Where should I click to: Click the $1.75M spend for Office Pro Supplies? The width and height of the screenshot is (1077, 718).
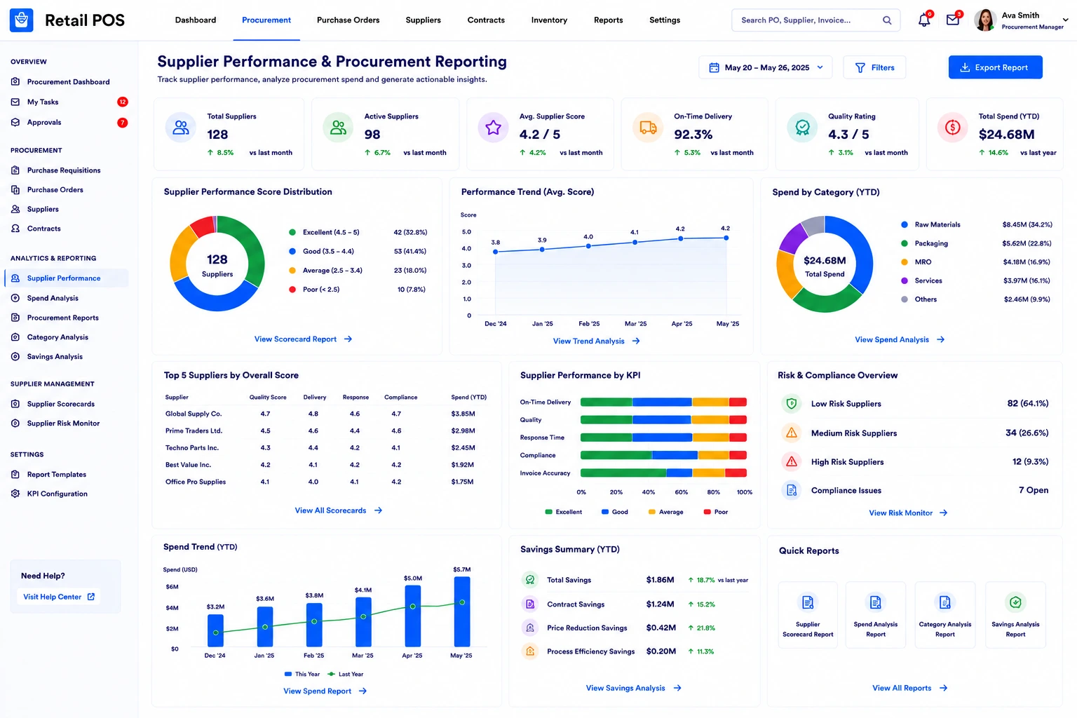point(462,482)
